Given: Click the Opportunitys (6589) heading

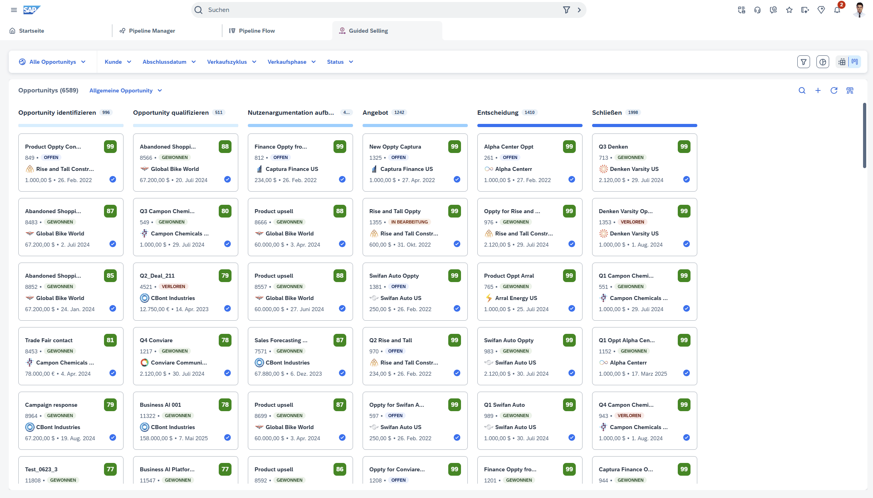Looking at the screenshot, I should click(48, 90).
